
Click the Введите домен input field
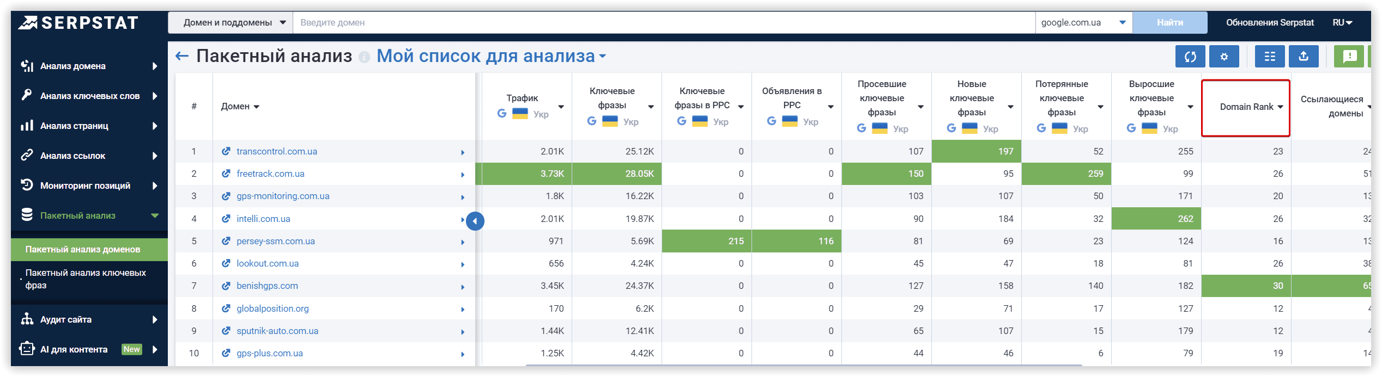(664, 22)
